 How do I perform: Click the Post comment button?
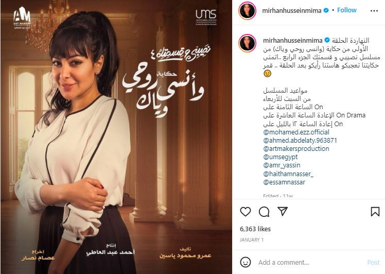[x=373, y=262]
